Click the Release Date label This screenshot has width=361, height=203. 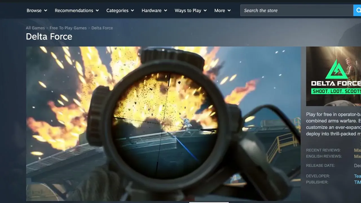[320, 166]
